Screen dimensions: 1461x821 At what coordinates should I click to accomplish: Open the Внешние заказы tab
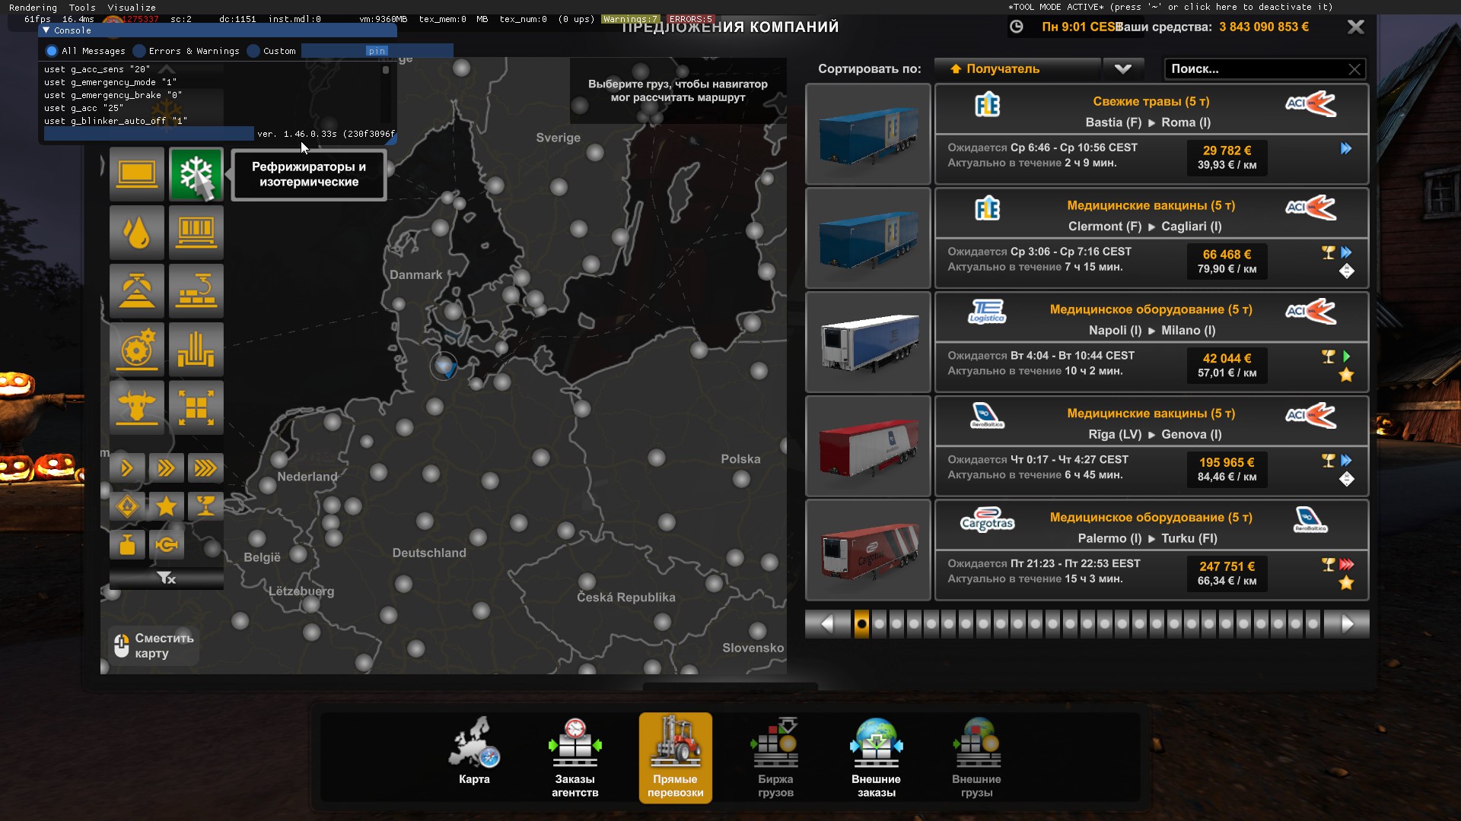point(876,757)
